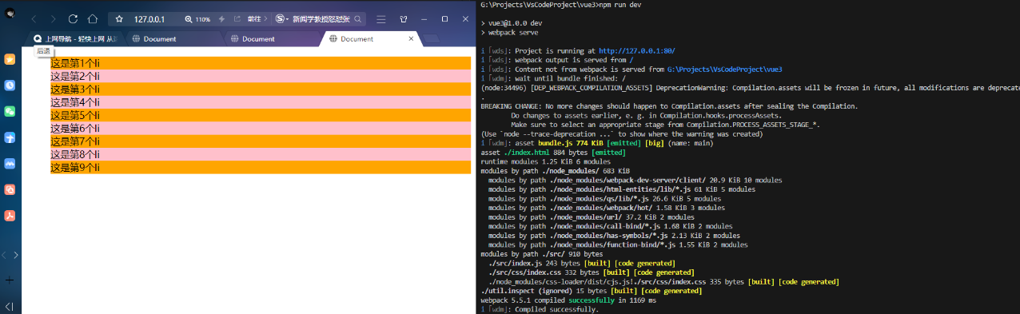This screenshot has height=314, width=1020.
Task: Open the 110% zoom level control
Action: [197, 18]
